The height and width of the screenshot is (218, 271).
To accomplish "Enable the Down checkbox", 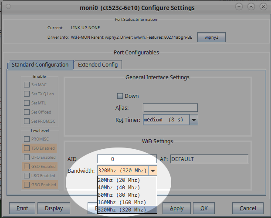I will tap(120, 96).
